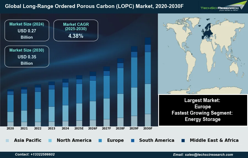
Task: Select the Europe legend swatch
Action: point(100,140)
